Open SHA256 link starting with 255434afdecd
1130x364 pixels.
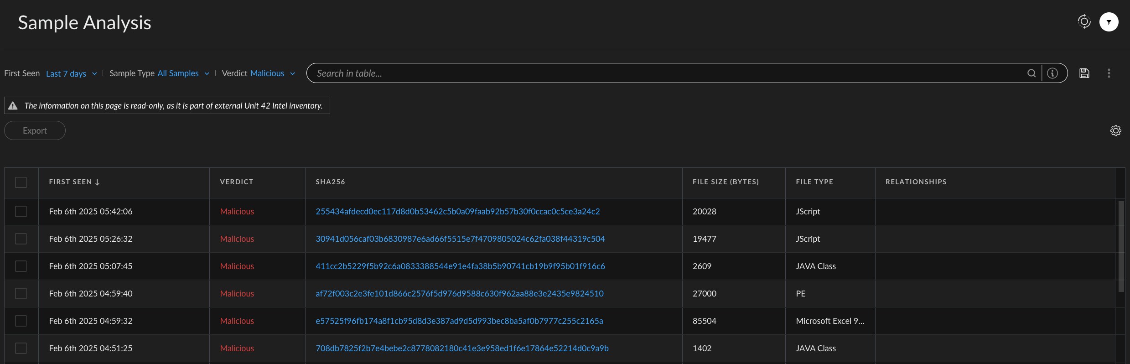pos(457,212)
